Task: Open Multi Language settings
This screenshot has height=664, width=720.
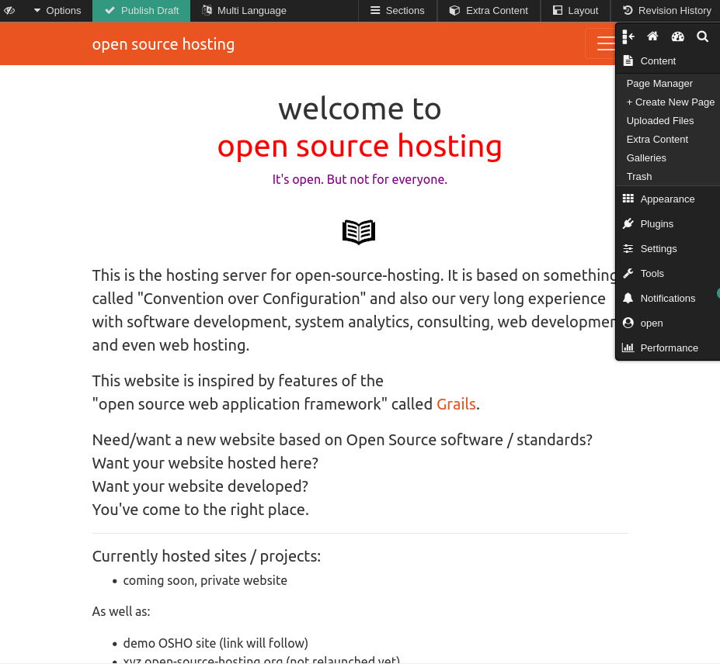Action: tap(244, 11)
